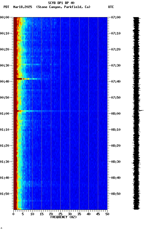Image resolution: width=148 pixels, height=231 pixels.
Task: Click the '07:10' UTC time label
Action: [116, 33]
